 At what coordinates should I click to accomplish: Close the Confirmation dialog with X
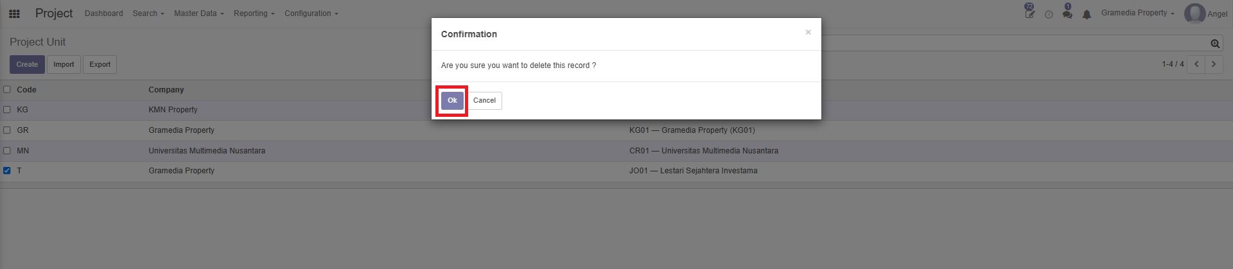click(808, 32)
